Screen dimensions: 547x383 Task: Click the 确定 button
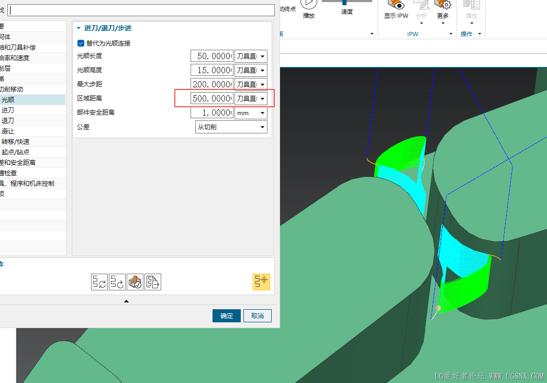(x=226, y=316)
